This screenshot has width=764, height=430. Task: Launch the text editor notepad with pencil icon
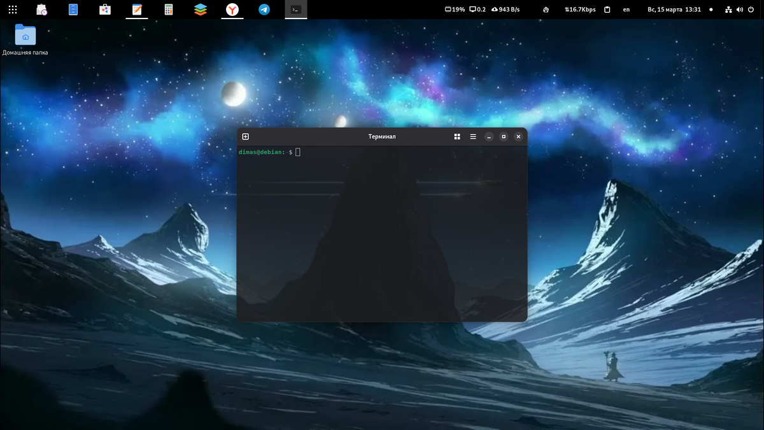[x=137, y=10]
